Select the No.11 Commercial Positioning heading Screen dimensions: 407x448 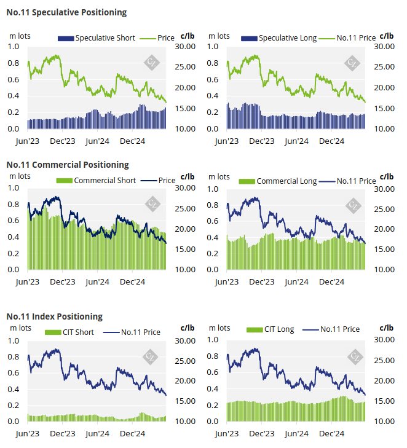[x=68, y=165]
